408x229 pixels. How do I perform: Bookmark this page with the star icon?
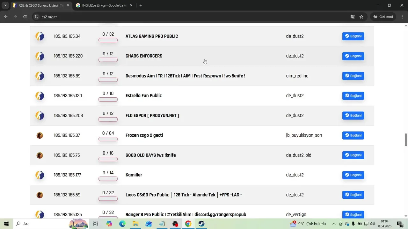361,17
